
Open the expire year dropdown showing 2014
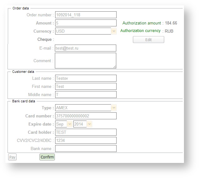point(83,124)
